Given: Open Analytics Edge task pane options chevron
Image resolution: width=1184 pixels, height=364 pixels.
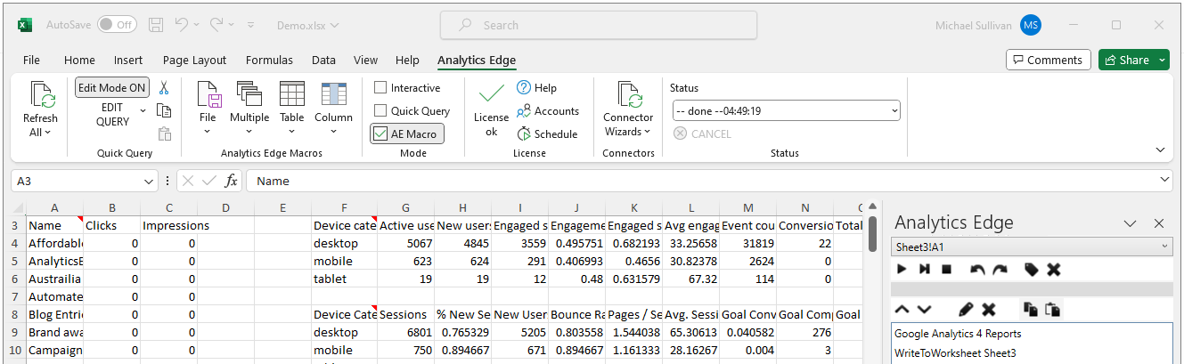Looking at the screenshot, I should tap(1130, 223).
